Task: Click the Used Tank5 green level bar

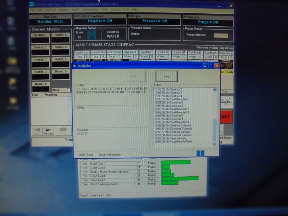Action: (x=180, y=178)
